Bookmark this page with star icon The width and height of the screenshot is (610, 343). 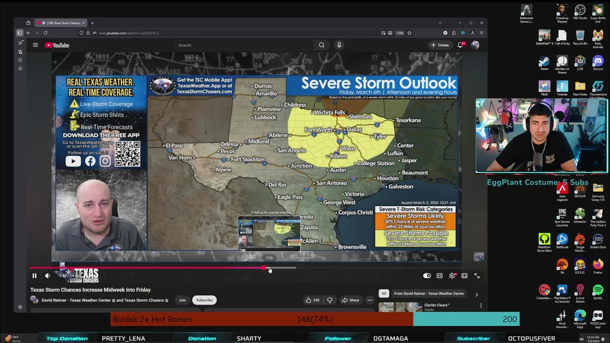409,33
